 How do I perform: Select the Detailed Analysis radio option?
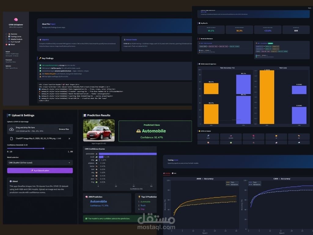point(6,39)
